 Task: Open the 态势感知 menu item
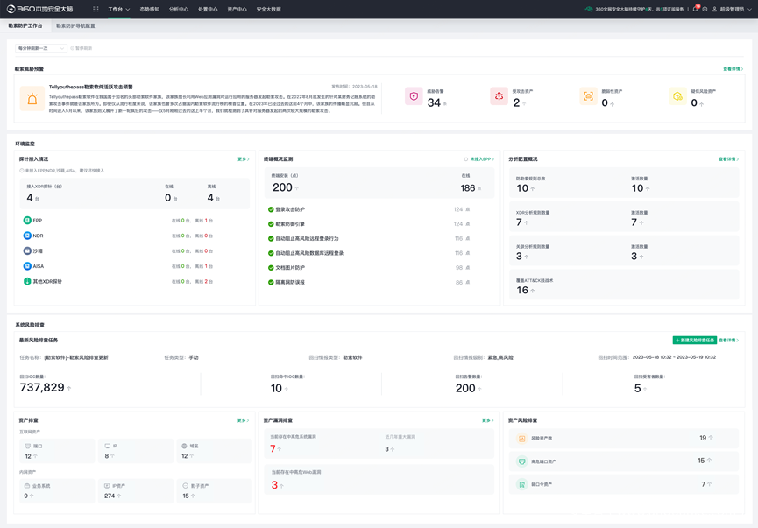point(149,9)
